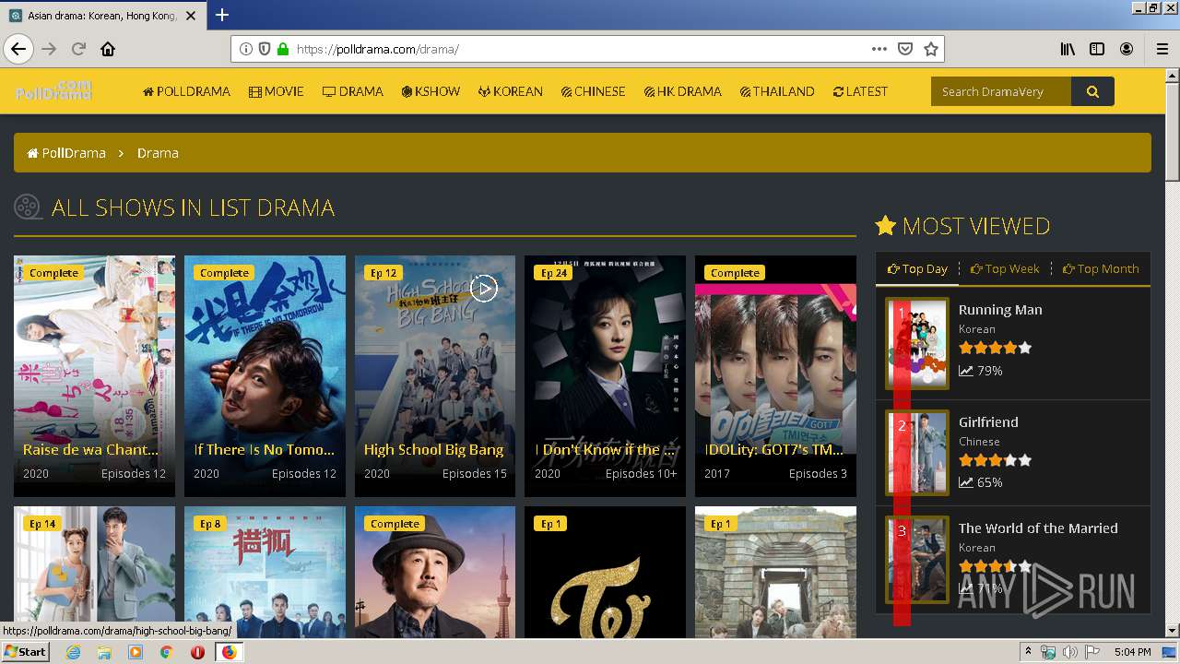The height and width of the screenshot is (664, 1180).
Task: Show site information icon in address bar
Action: tap(246, 49)
